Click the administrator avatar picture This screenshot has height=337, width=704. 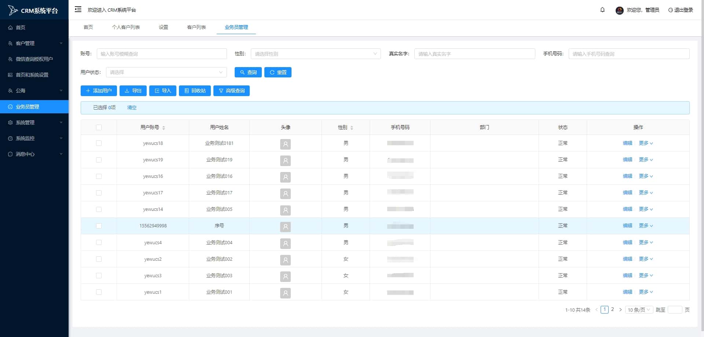(x=620, y=10)
